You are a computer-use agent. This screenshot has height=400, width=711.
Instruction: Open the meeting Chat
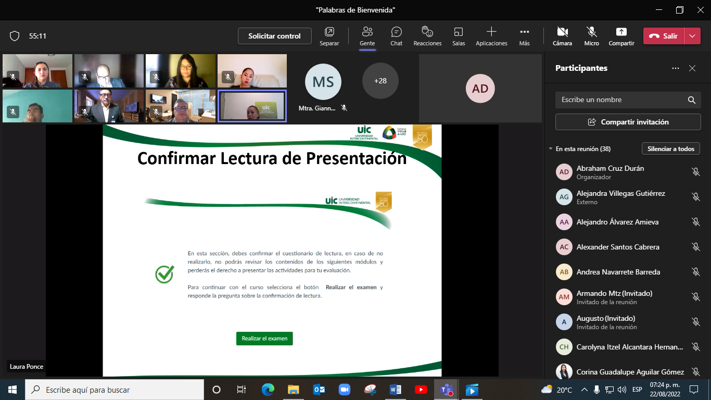tap(396, 36)
